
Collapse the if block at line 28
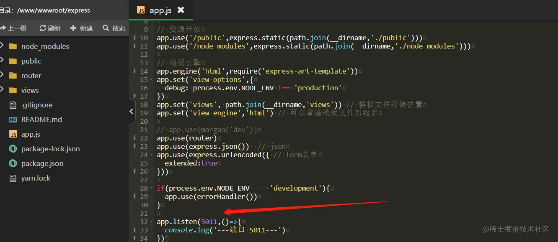(150, 188)
